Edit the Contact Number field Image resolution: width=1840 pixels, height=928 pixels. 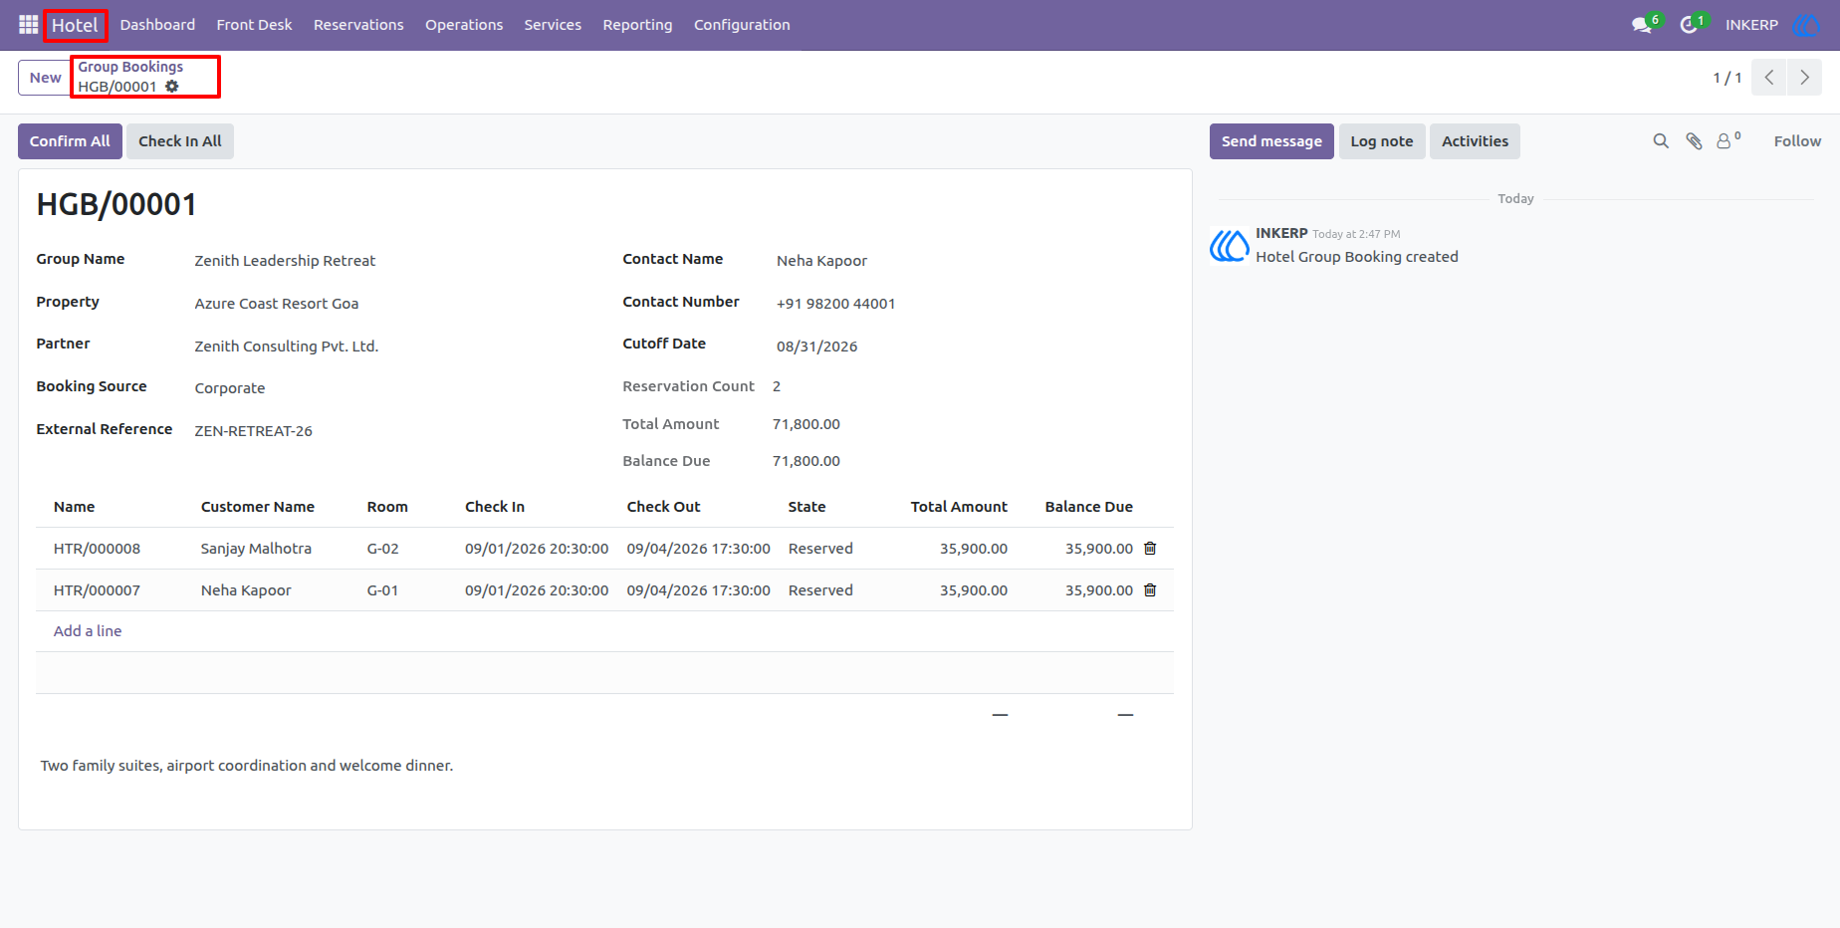pyautogui.click(x=973, y=304)
